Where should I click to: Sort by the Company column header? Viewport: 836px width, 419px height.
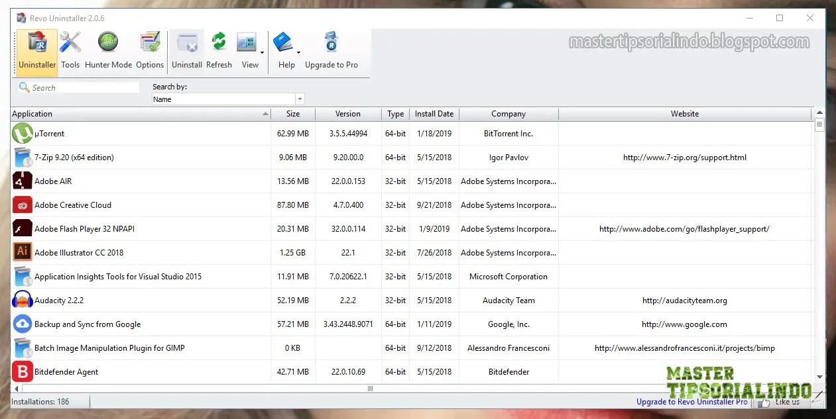(508, 114)
